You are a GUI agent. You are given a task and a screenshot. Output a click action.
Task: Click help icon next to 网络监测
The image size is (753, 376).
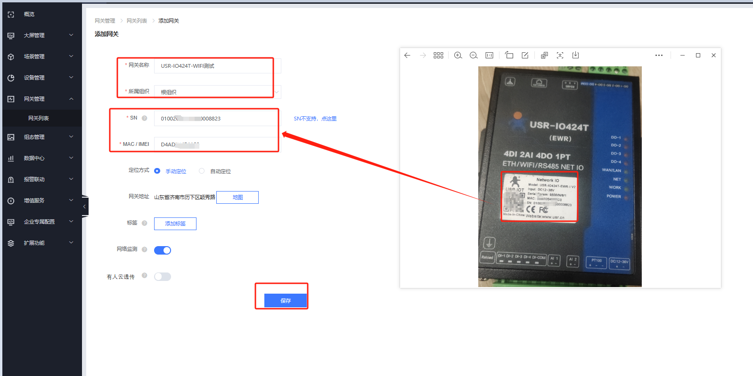[x=144, y=249]
